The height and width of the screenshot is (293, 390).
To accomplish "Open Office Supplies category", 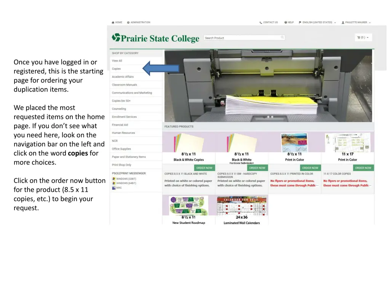I will tap(121, 149).
